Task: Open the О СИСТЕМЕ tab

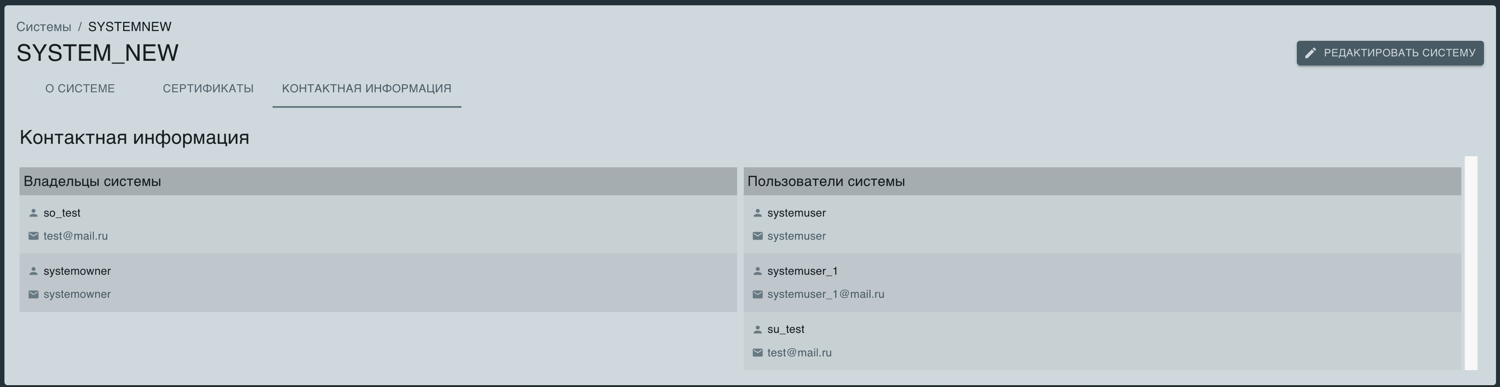Action: [x=80, y=88]
